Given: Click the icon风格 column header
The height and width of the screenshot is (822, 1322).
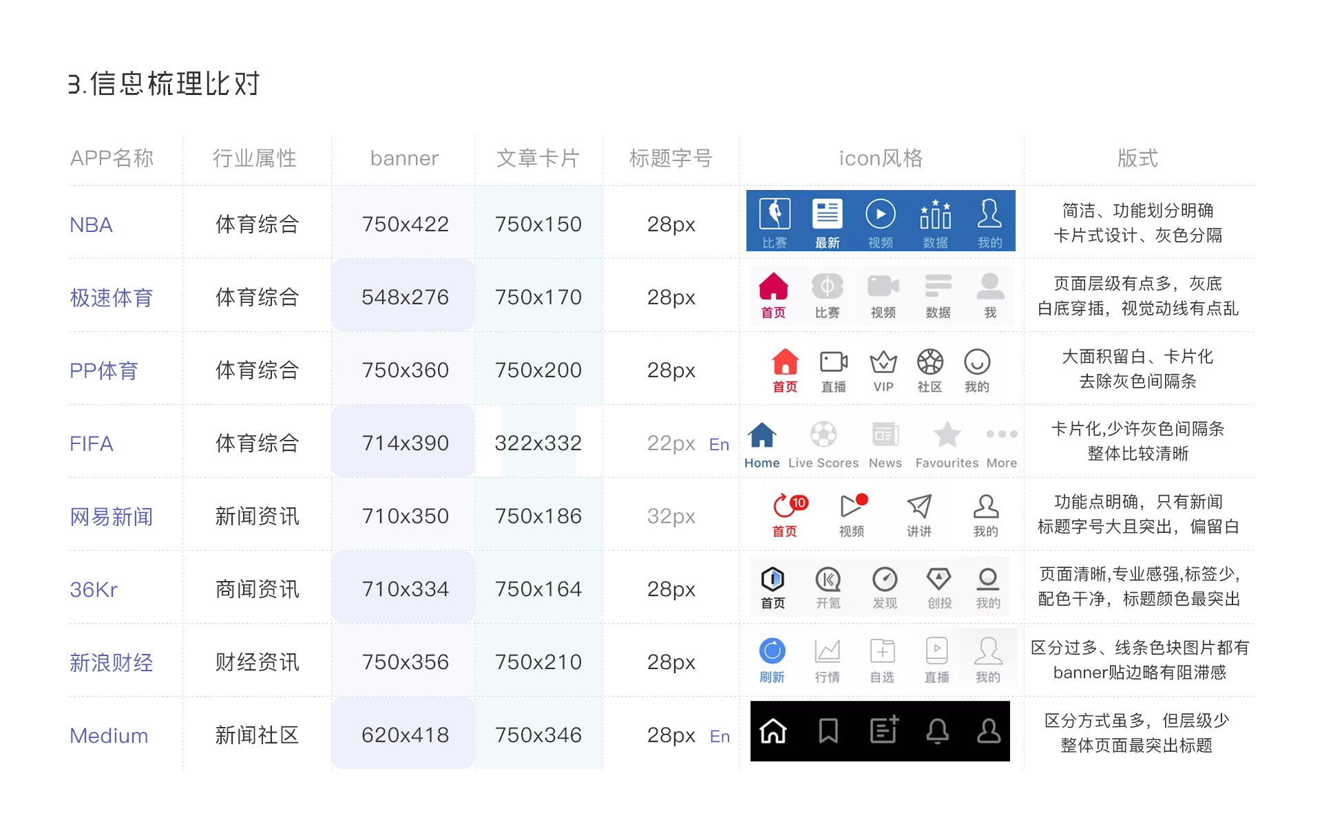Looking at the screenshot, I should point(881,158).
